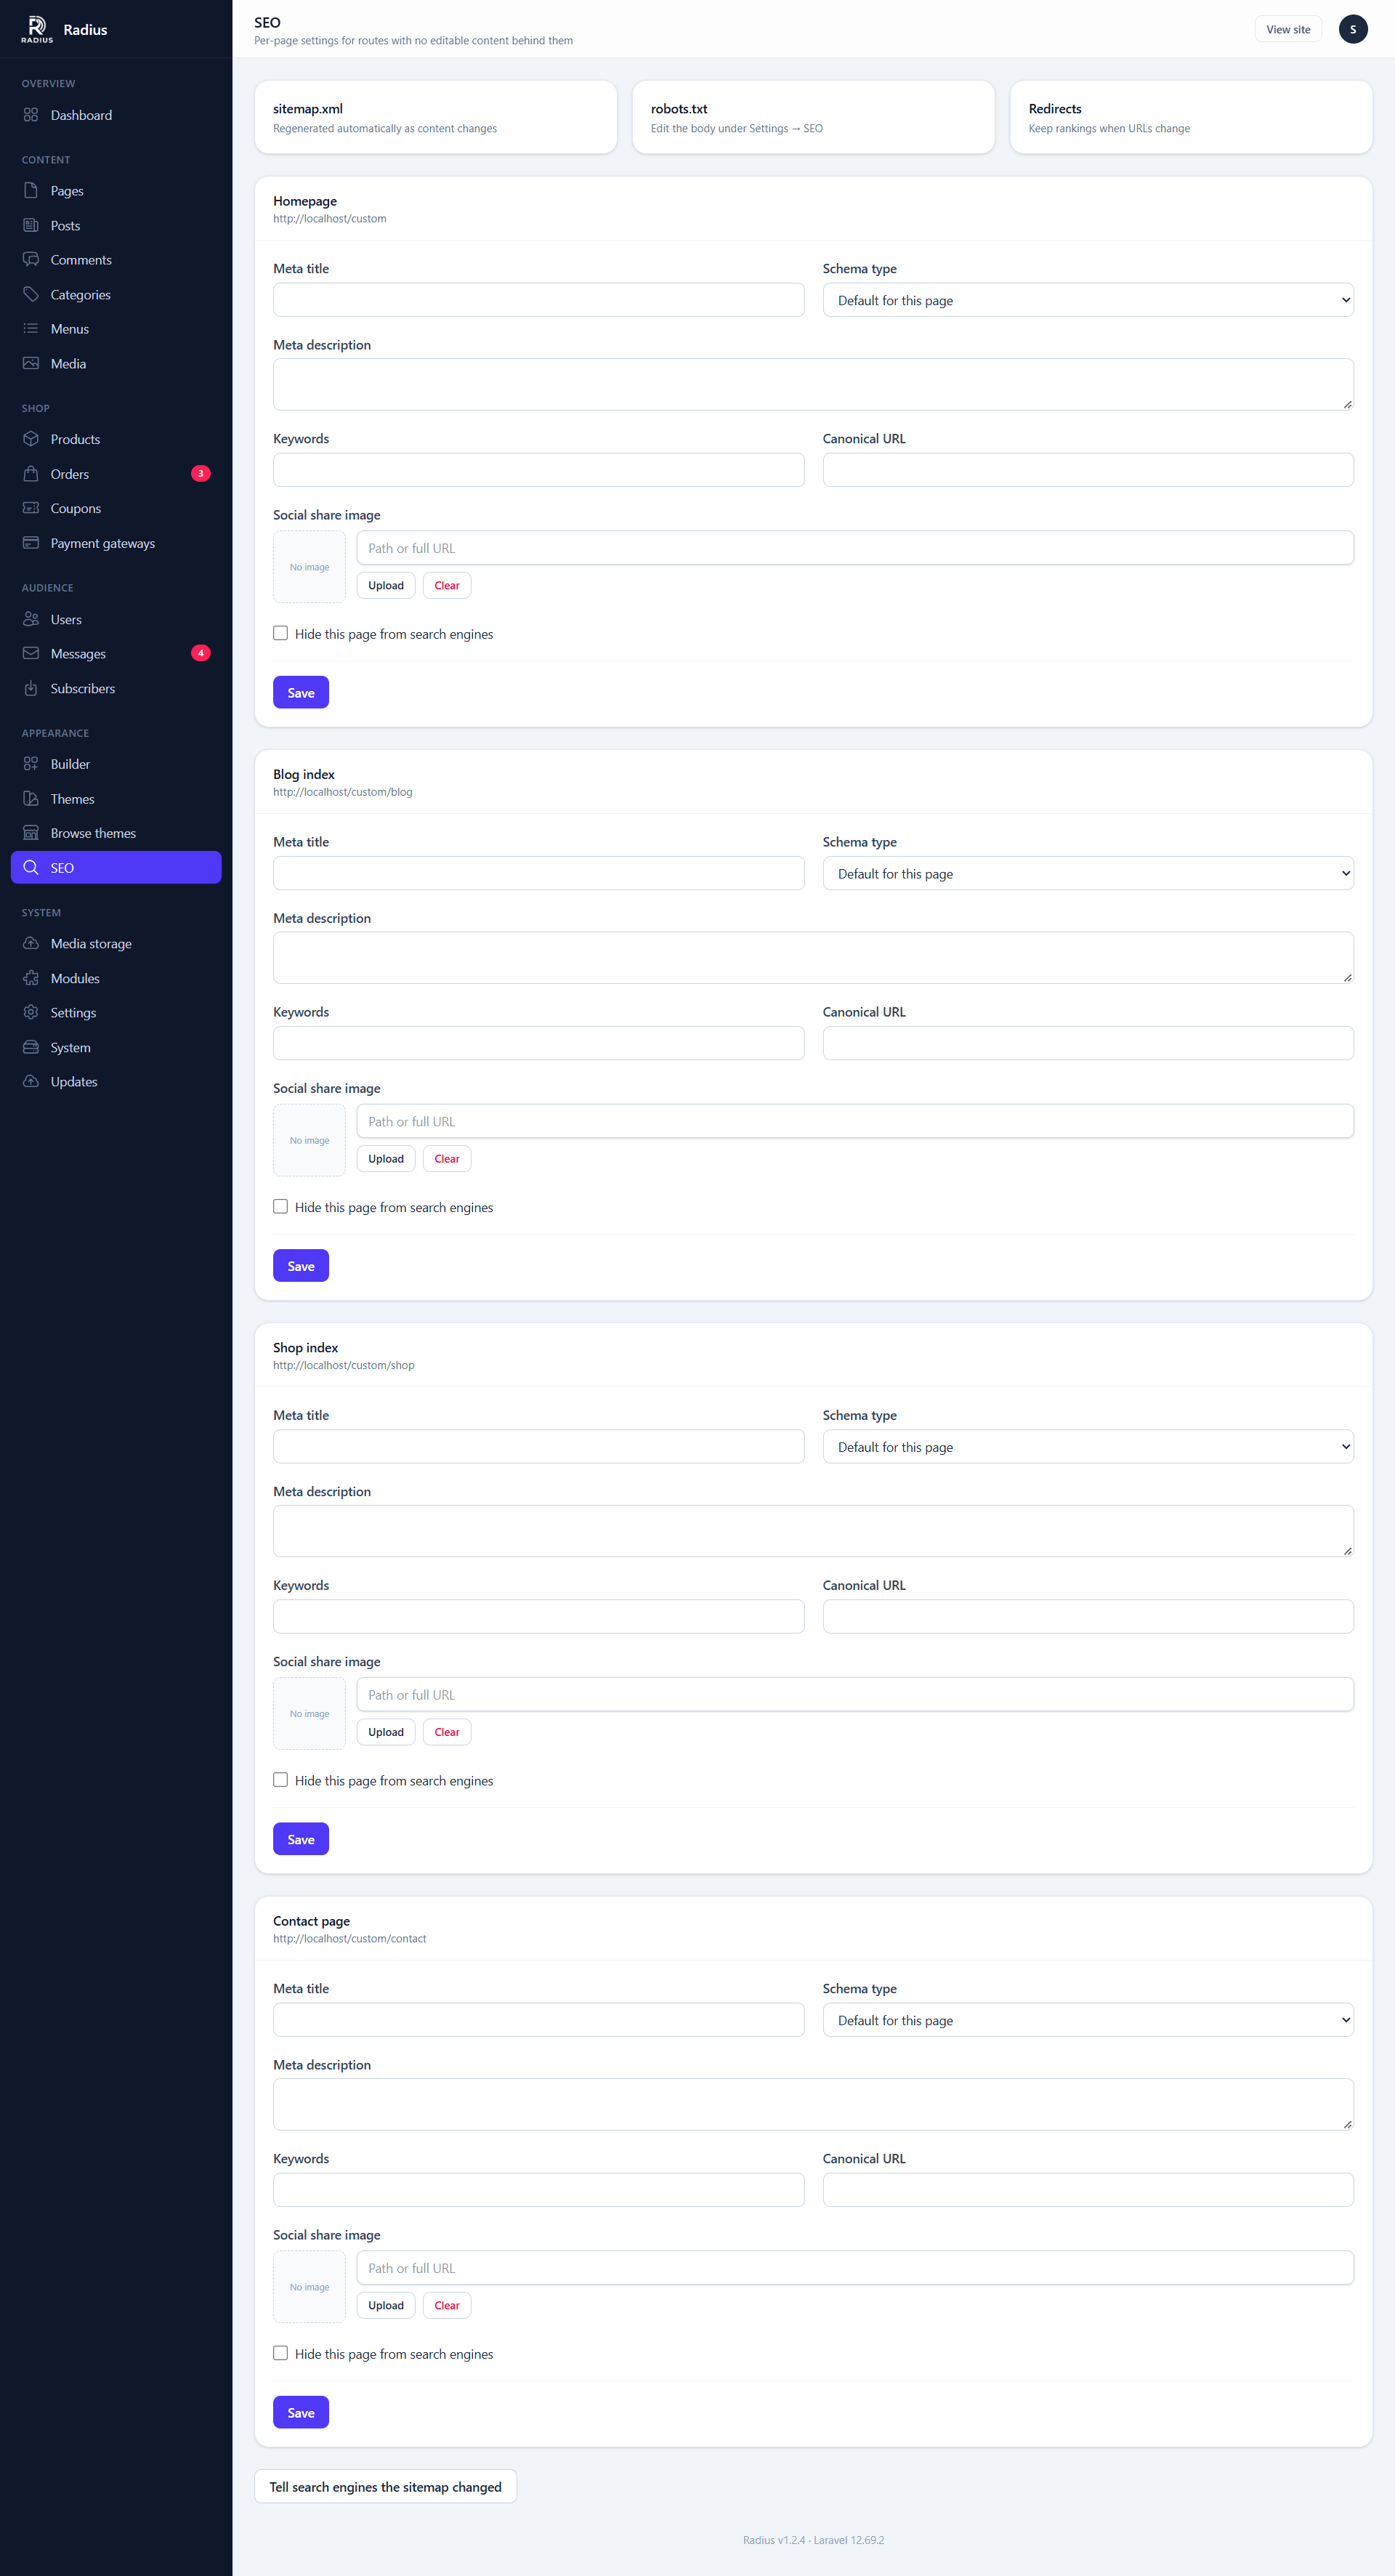Image resolution: width=1395 pixels, height=2576 pixels.
Task: Click the Messages badge showing 4
Action: tap(201, 653)
